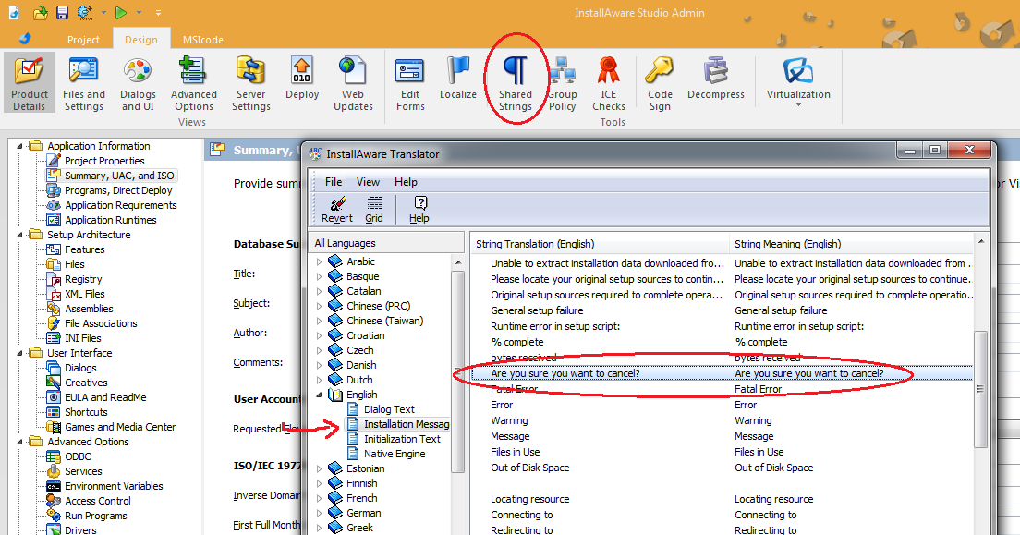Viewport: 1020px width, 535px height.
Task: Open Advanced Options view
Action: click(x=194, y=85)
